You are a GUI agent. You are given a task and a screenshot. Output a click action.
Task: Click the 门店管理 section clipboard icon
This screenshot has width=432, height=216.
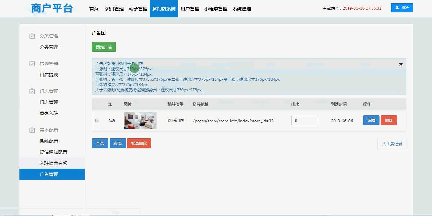tap(32, 91)
